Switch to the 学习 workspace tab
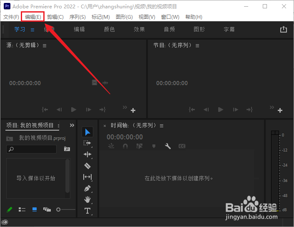This screenshot has width=294, height=227. tap(20, 29)
